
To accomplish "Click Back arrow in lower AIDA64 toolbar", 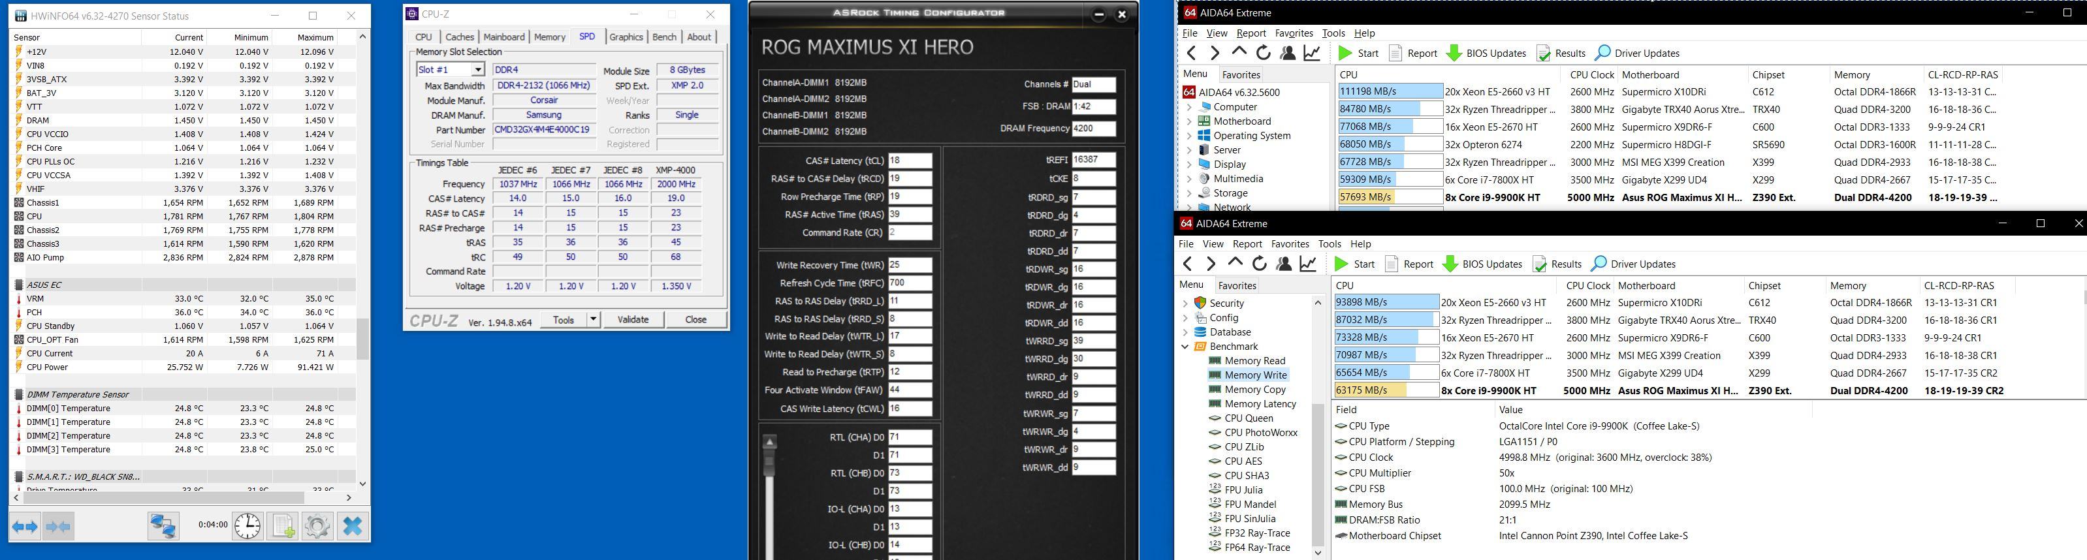I will [x=1188, y=264].
